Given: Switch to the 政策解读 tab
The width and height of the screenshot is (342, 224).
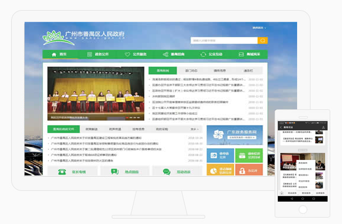Looking at the screenshot, I should click(x=91, y=129).
